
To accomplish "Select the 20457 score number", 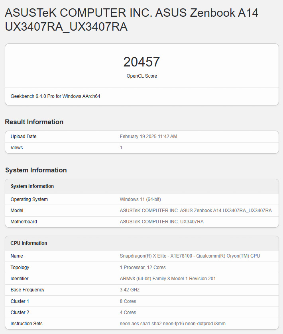I will 141,62.
